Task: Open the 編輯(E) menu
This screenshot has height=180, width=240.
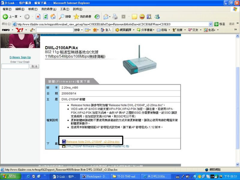Action: pyautogui.click(x=20, y=9)
